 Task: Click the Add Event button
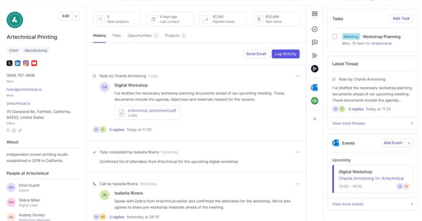(393, 143)
